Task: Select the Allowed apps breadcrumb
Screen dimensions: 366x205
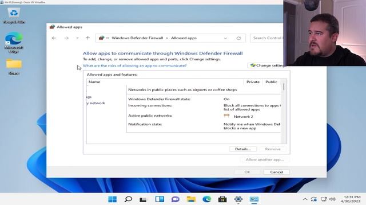Action: (184, 38)
